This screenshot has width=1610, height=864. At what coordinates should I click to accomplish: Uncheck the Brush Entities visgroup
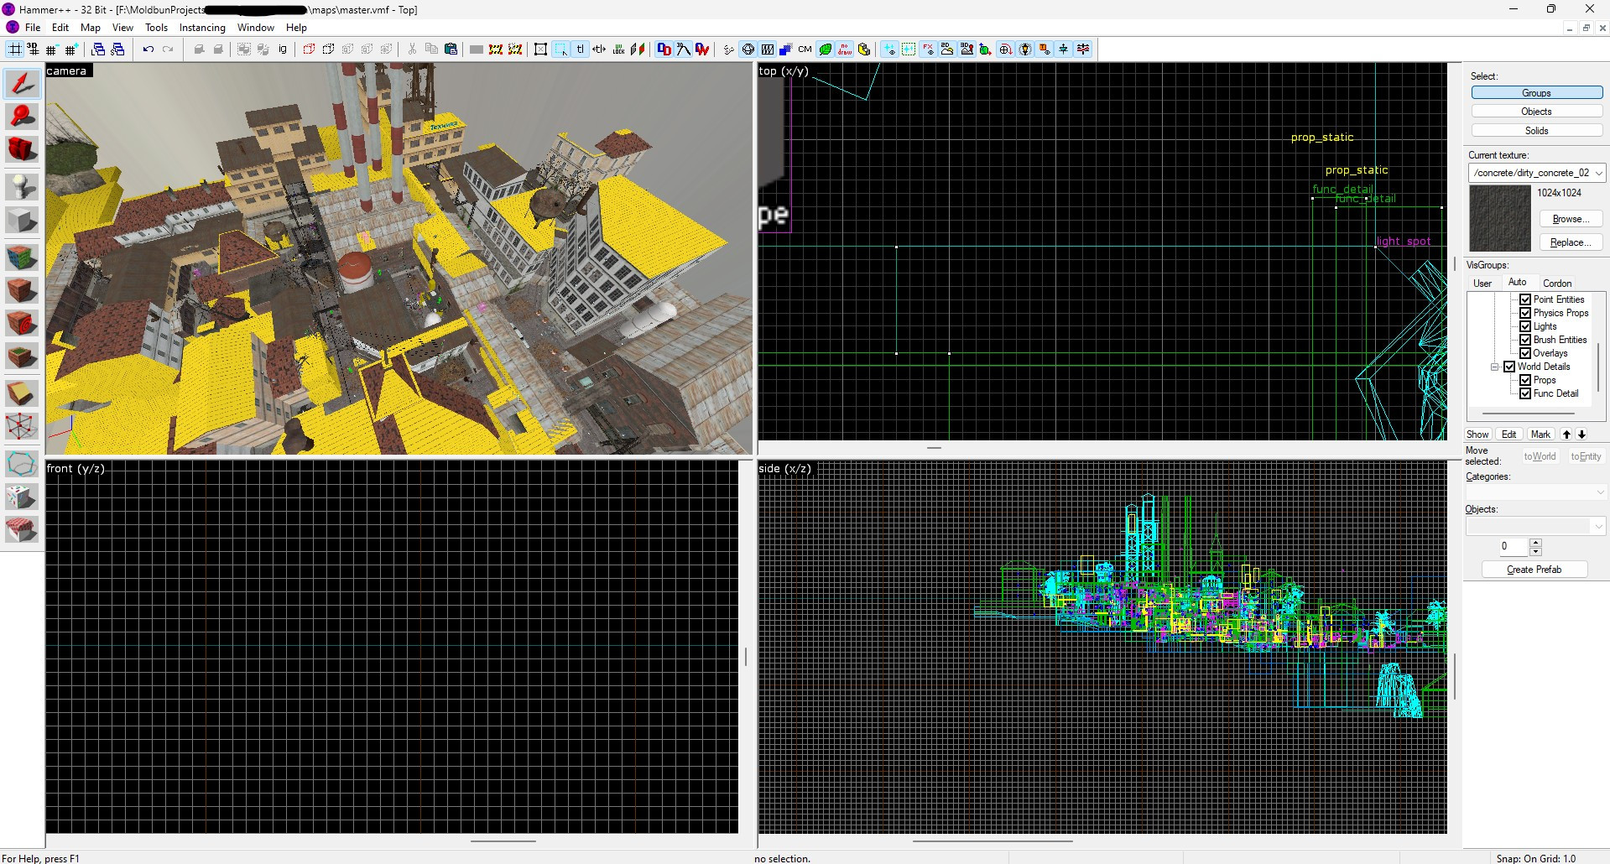tap(1525, 340)
